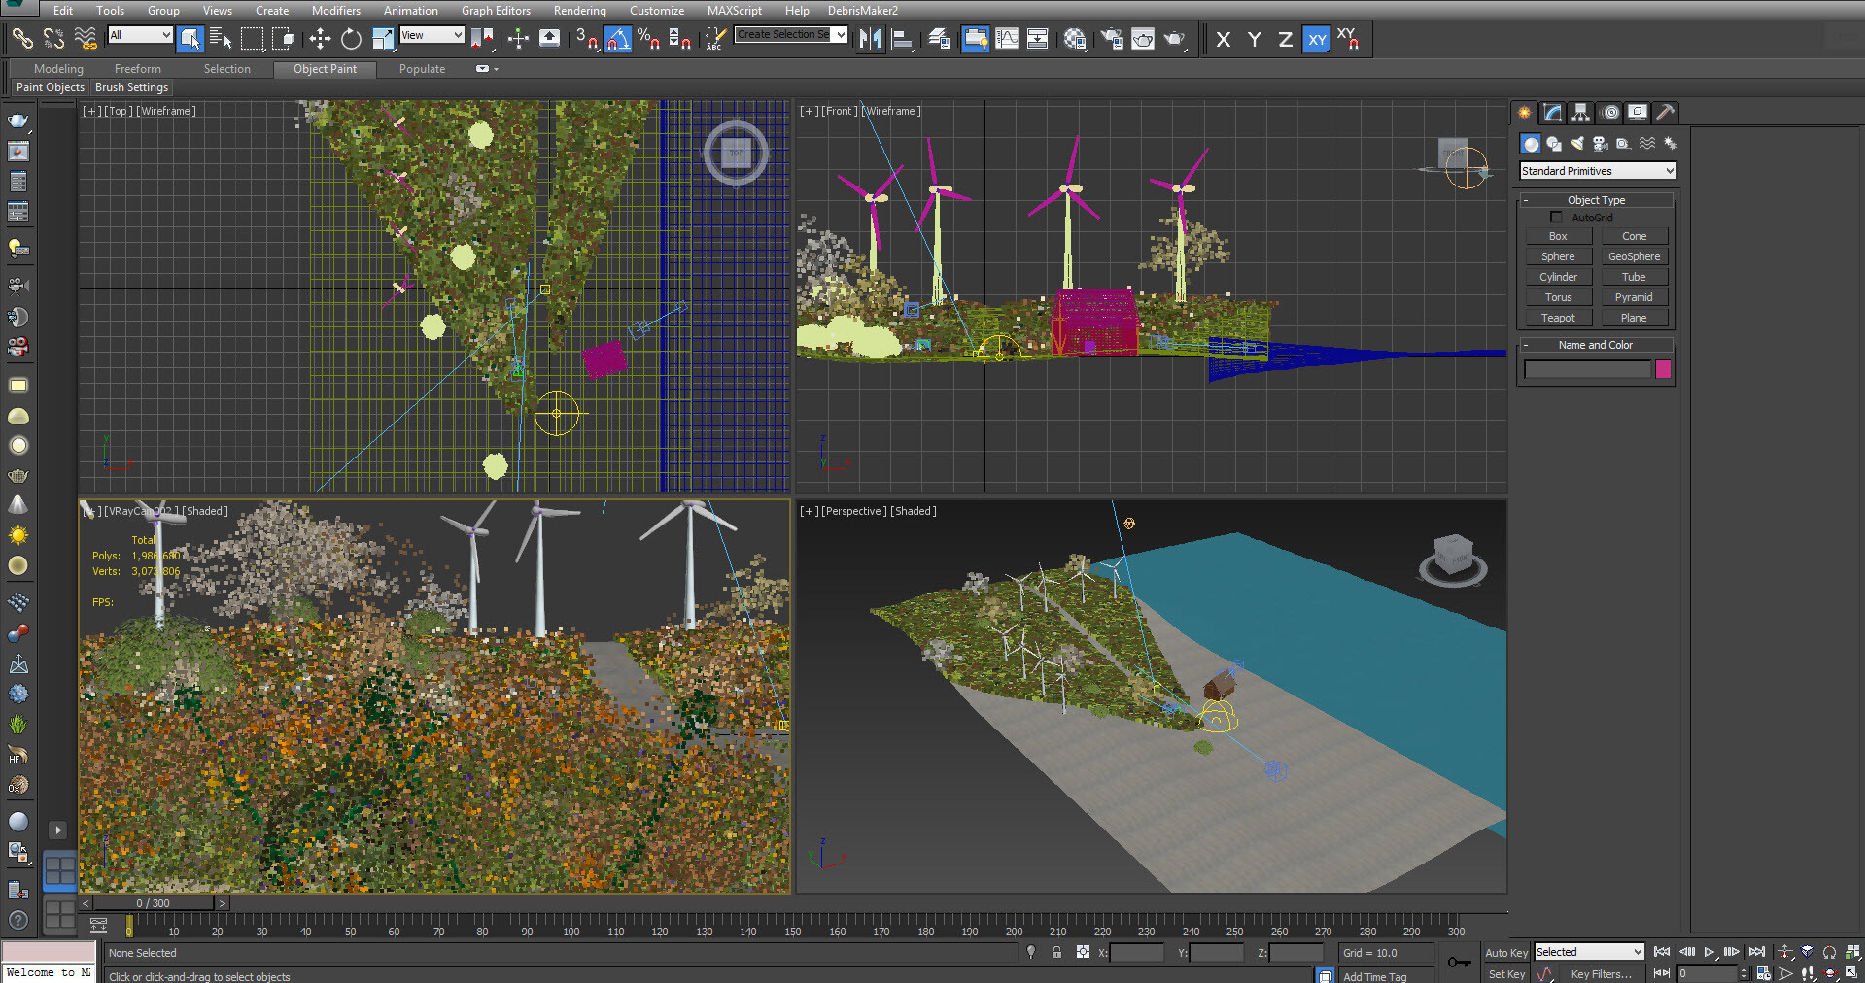Activate the Rotate tool

(351, 39)
